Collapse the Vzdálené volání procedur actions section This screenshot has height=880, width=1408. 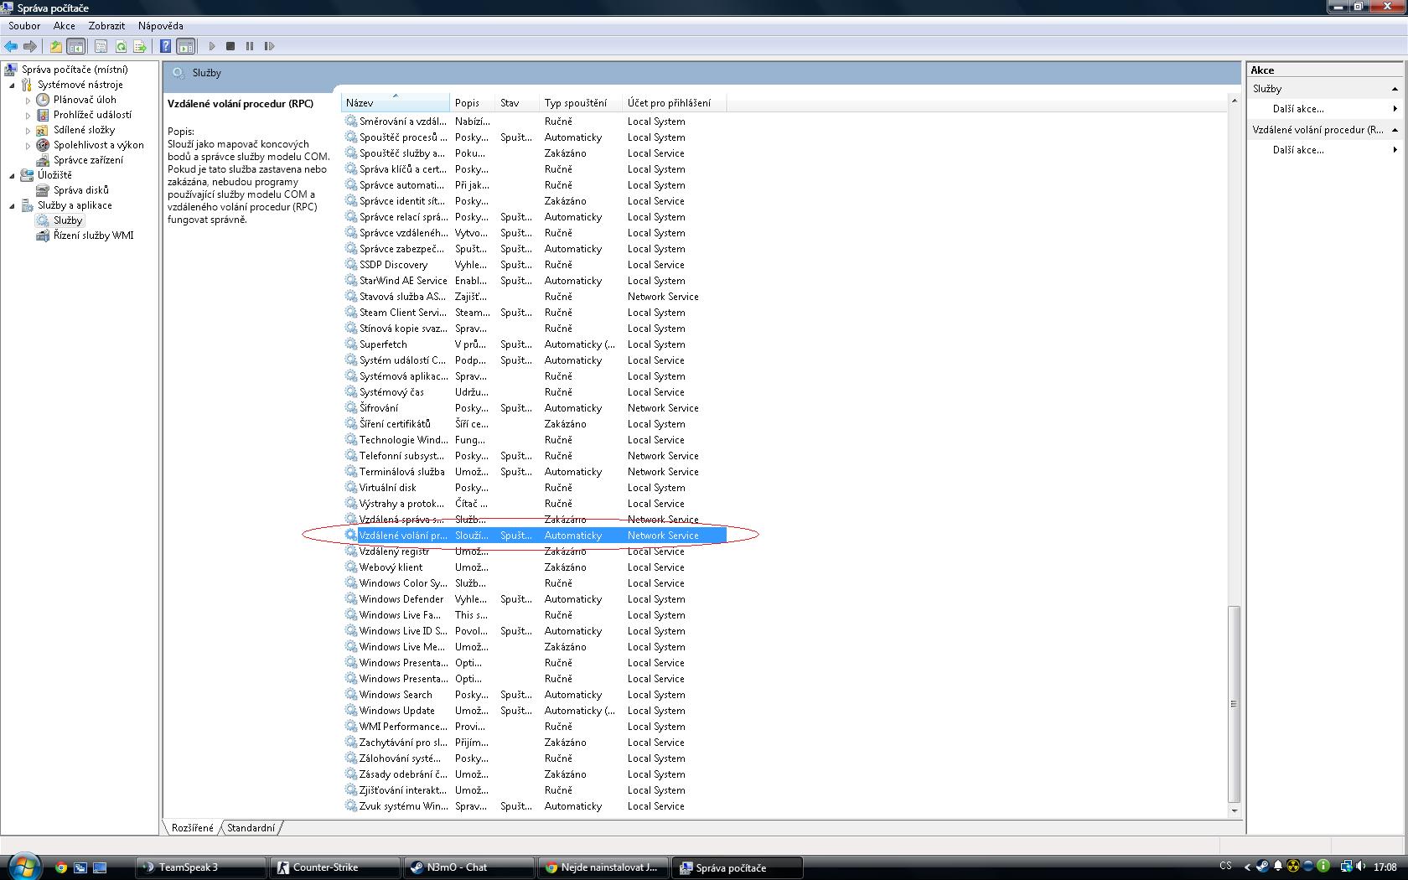tap(1395, 130)
